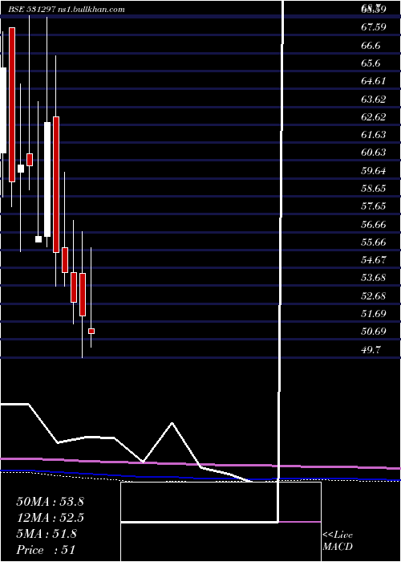Click the 55.66 price level label
Image resolution: width=401 pixels, height=562 pixels.
pos(374,242)
